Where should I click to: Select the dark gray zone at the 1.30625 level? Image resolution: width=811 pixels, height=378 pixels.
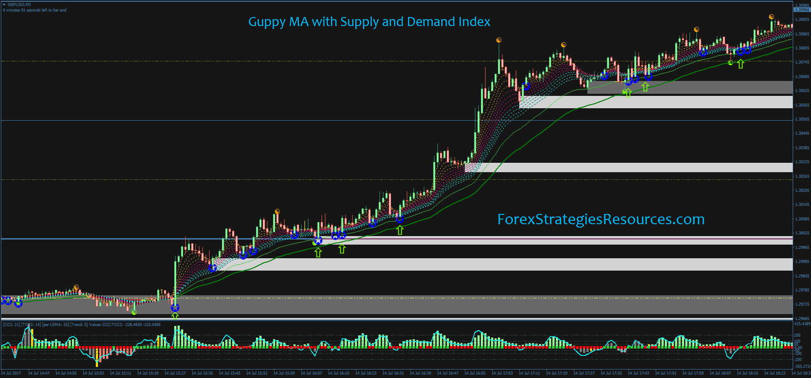[690, 87]
